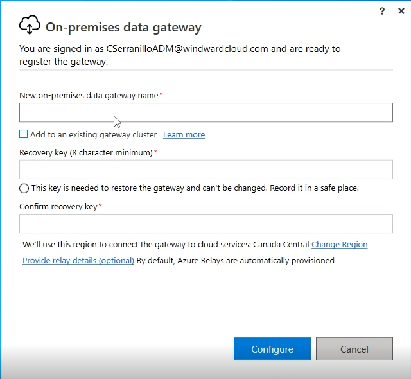This screenshot has width=411, height=379.
Task: Focus the Confirm recovery key field
Action: [x=206, y=224]
